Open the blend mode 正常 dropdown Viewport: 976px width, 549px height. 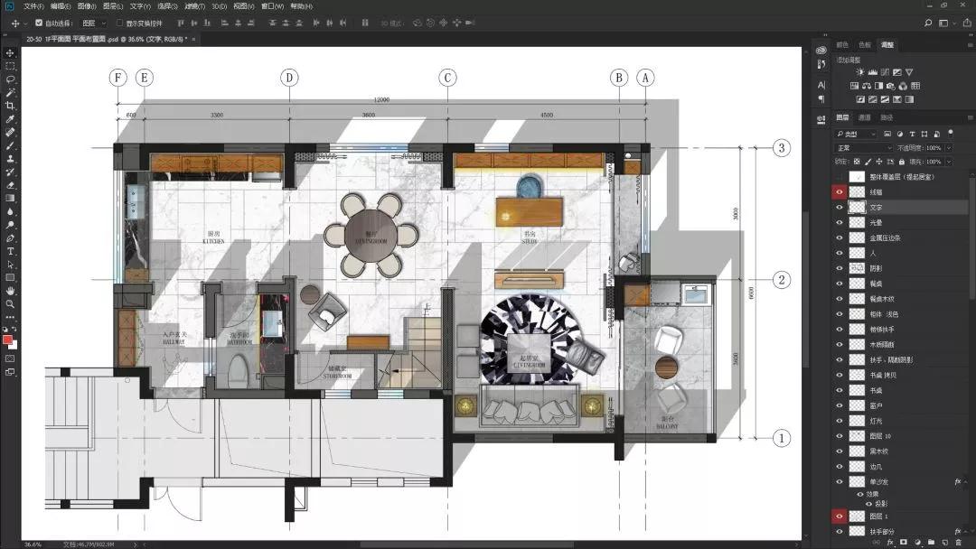click(x=863, y=147)
